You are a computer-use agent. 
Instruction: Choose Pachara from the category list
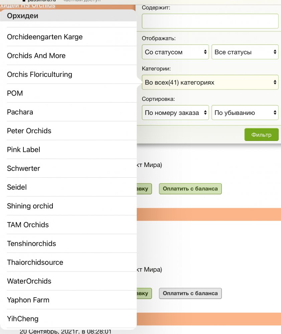[x=20, y=112]
